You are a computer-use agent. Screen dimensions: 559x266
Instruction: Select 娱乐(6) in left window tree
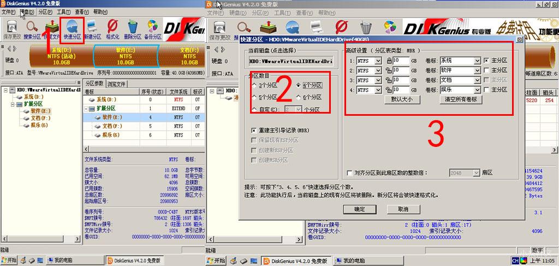(40, 125)
